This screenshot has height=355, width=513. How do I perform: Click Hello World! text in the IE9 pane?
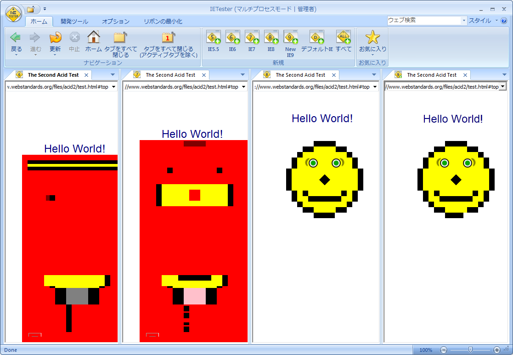click(453, 119)
